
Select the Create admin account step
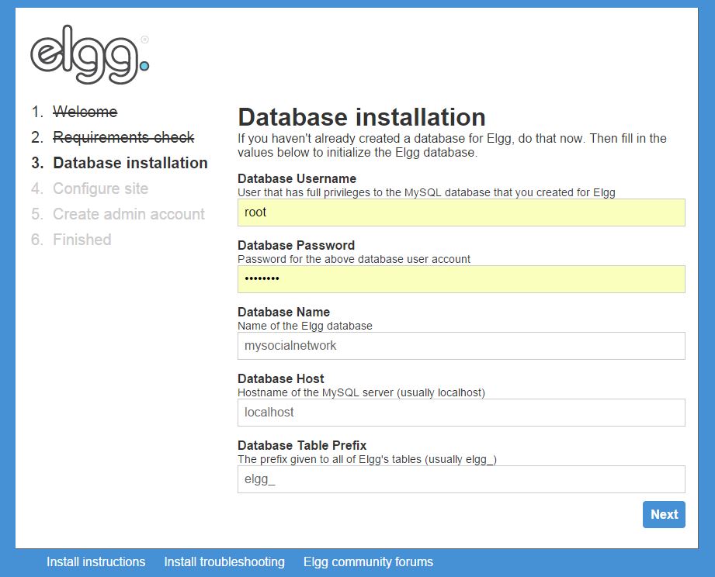pos(128,214)
